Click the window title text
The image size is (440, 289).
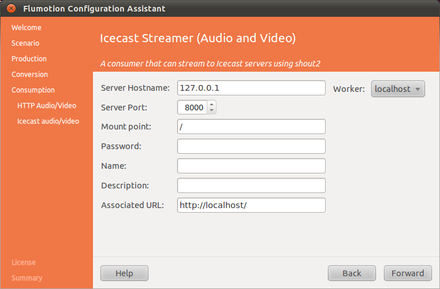94,9
